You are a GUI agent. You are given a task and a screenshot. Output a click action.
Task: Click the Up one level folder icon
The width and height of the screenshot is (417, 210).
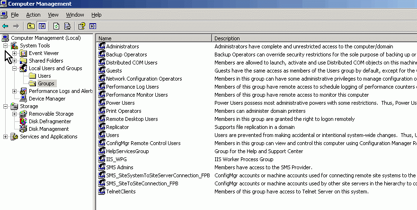coord(31,26)
